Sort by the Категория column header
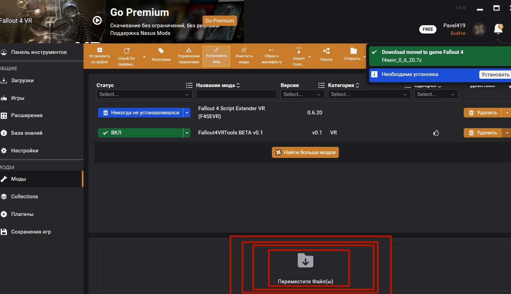511x294 pixels. 344,85
